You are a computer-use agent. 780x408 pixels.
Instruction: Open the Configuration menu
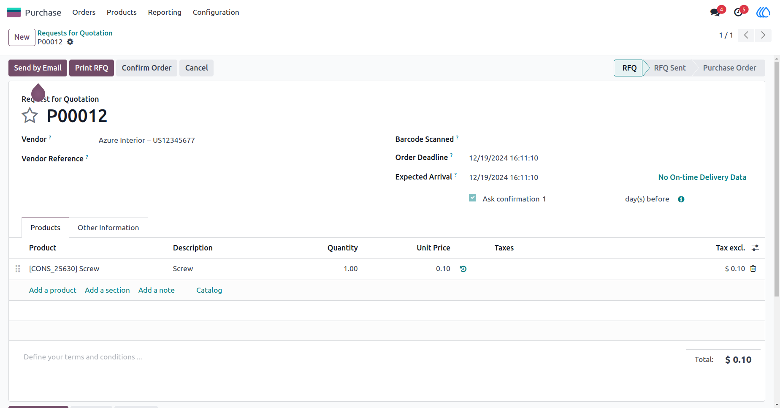coord(216,12)
